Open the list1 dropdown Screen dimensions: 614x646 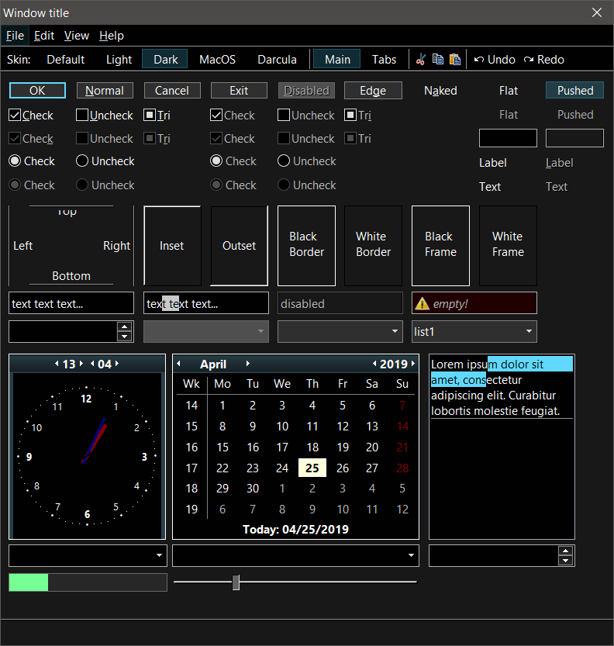coord(529,332)
